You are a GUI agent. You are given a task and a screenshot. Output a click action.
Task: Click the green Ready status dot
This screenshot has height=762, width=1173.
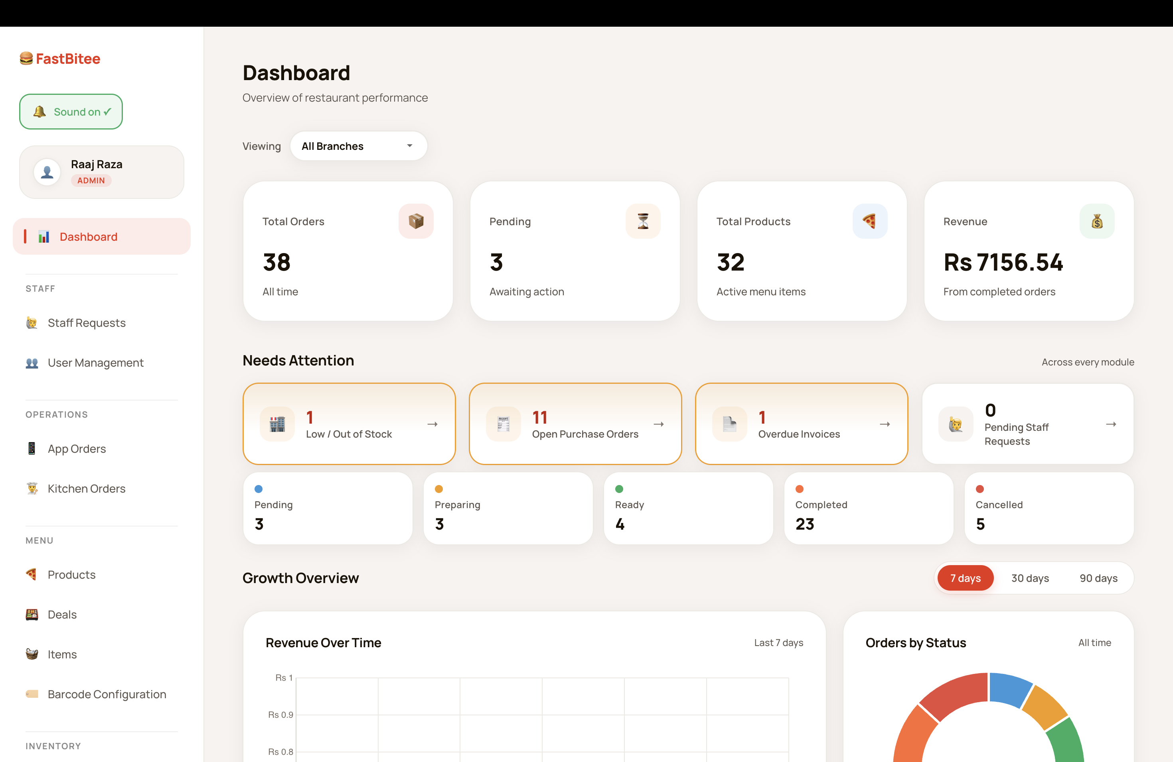click(x=619, y=489)
